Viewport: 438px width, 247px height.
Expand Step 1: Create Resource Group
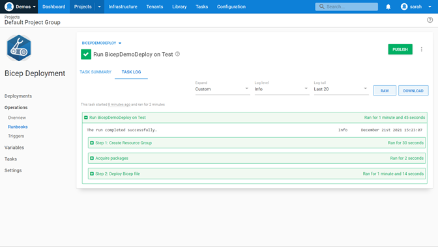point(92,143)
